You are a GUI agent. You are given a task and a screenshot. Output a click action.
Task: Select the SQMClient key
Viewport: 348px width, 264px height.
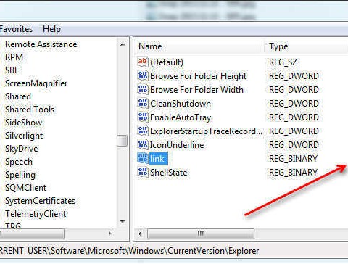pyautogui.click(x=25, y=188)
